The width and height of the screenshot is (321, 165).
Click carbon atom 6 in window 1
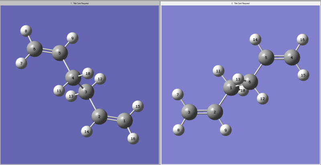(x=35, y=49)
